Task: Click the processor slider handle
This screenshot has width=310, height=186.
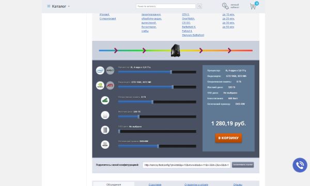Action: click(x=171, y=72)
